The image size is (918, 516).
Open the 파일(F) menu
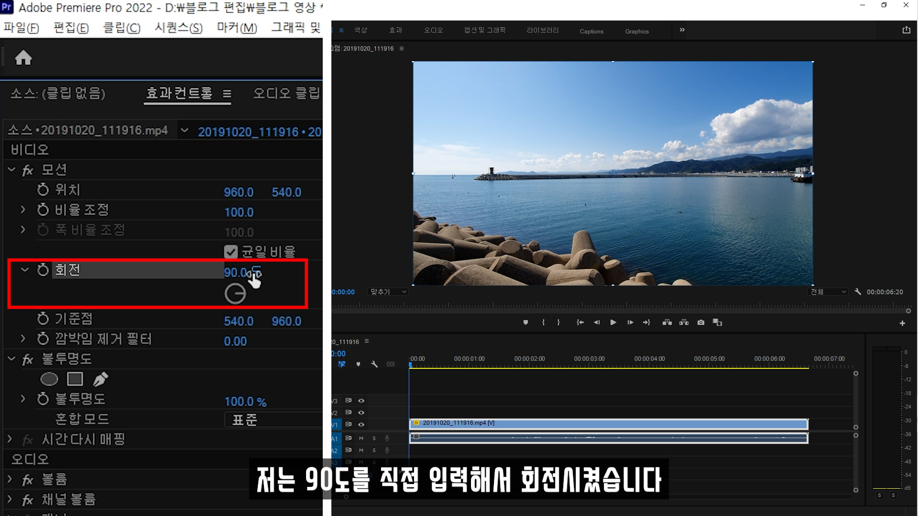[x=21, y=28]
